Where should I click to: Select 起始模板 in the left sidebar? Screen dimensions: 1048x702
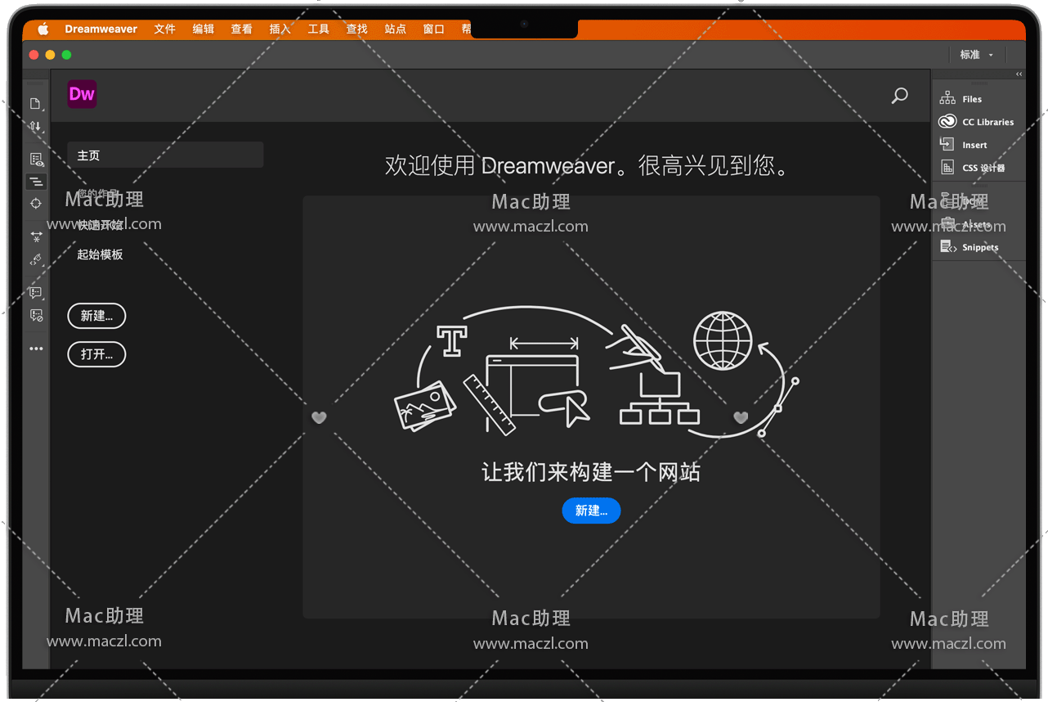(x=100, y=254)
